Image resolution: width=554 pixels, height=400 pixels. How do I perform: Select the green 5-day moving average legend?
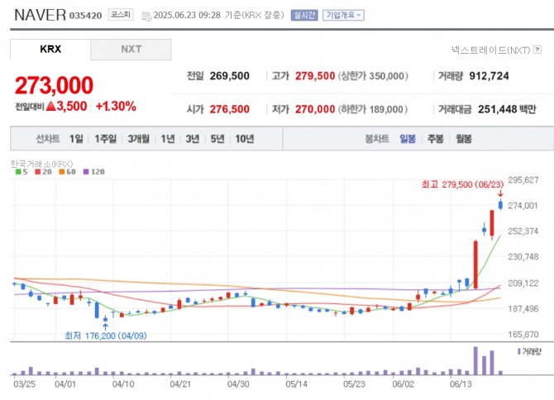point(21,172)
